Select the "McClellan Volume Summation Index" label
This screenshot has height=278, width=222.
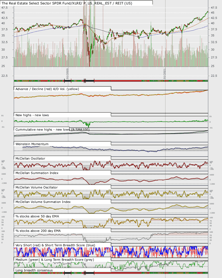point(43,202)
